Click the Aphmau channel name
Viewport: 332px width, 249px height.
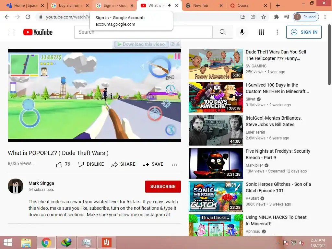click(253, 231)
